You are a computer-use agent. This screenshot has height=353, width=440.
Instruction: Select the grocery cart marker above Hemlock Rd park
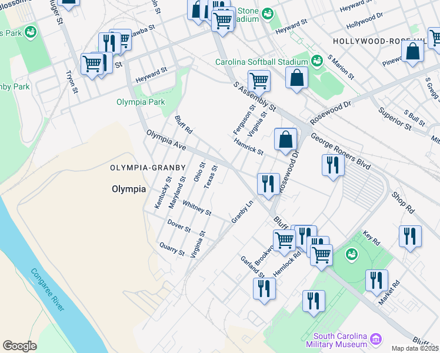321,256
